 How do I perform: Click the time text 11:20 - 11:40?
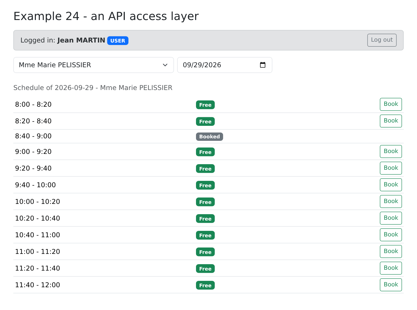point(38,268)
